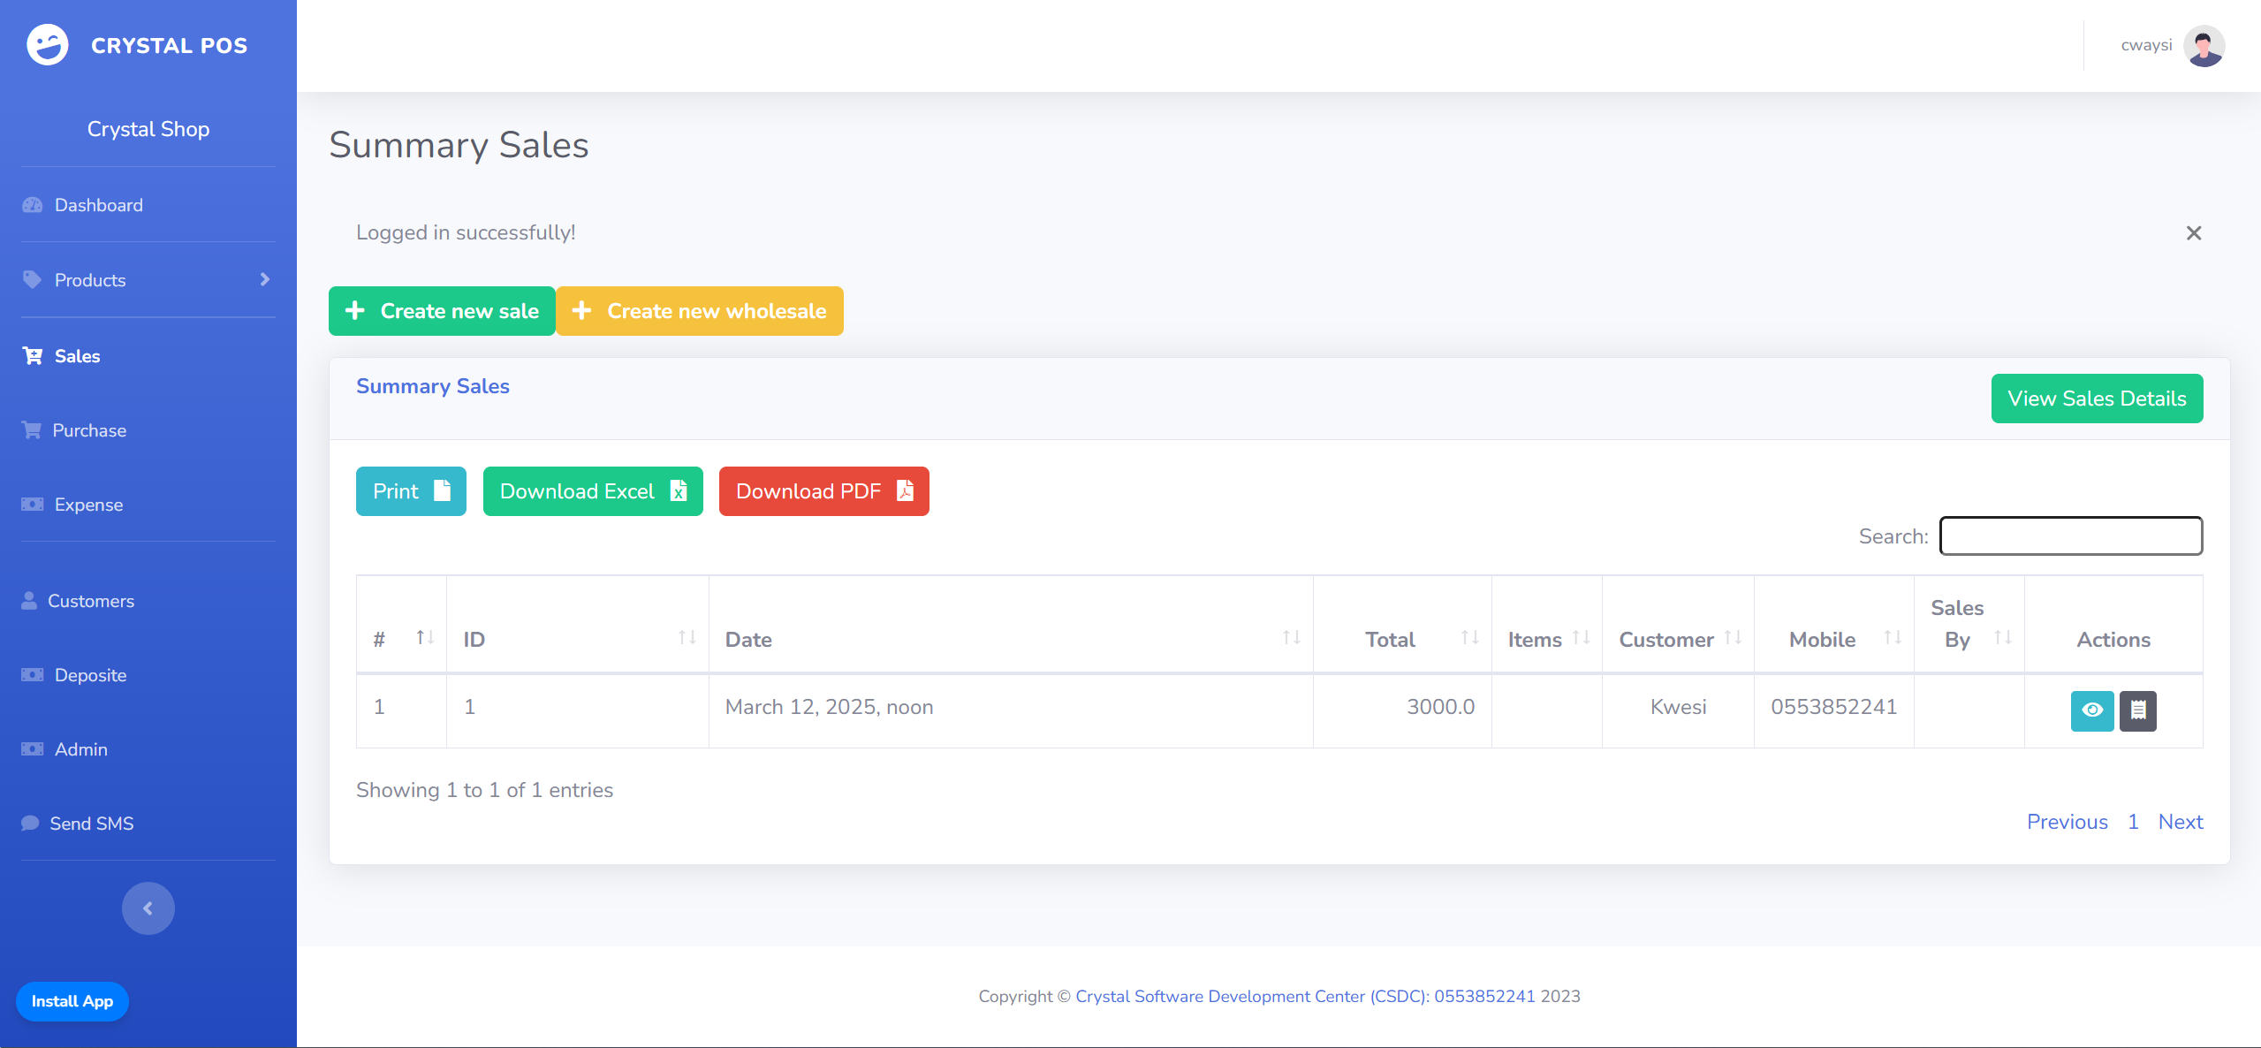Click the Print button
This screenshot has width=2261, height=1048.
(411, 491)
